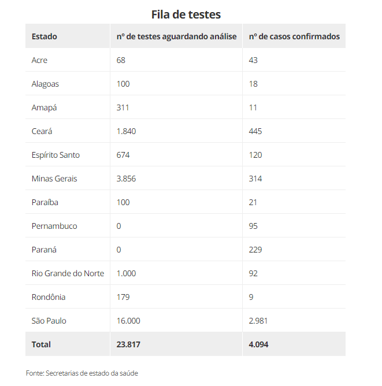Image resolution: width=382 pixels, height=386 pixels.
Task: Click Pernambuco's confirmed cases value 95
Action: click(254, 226)
